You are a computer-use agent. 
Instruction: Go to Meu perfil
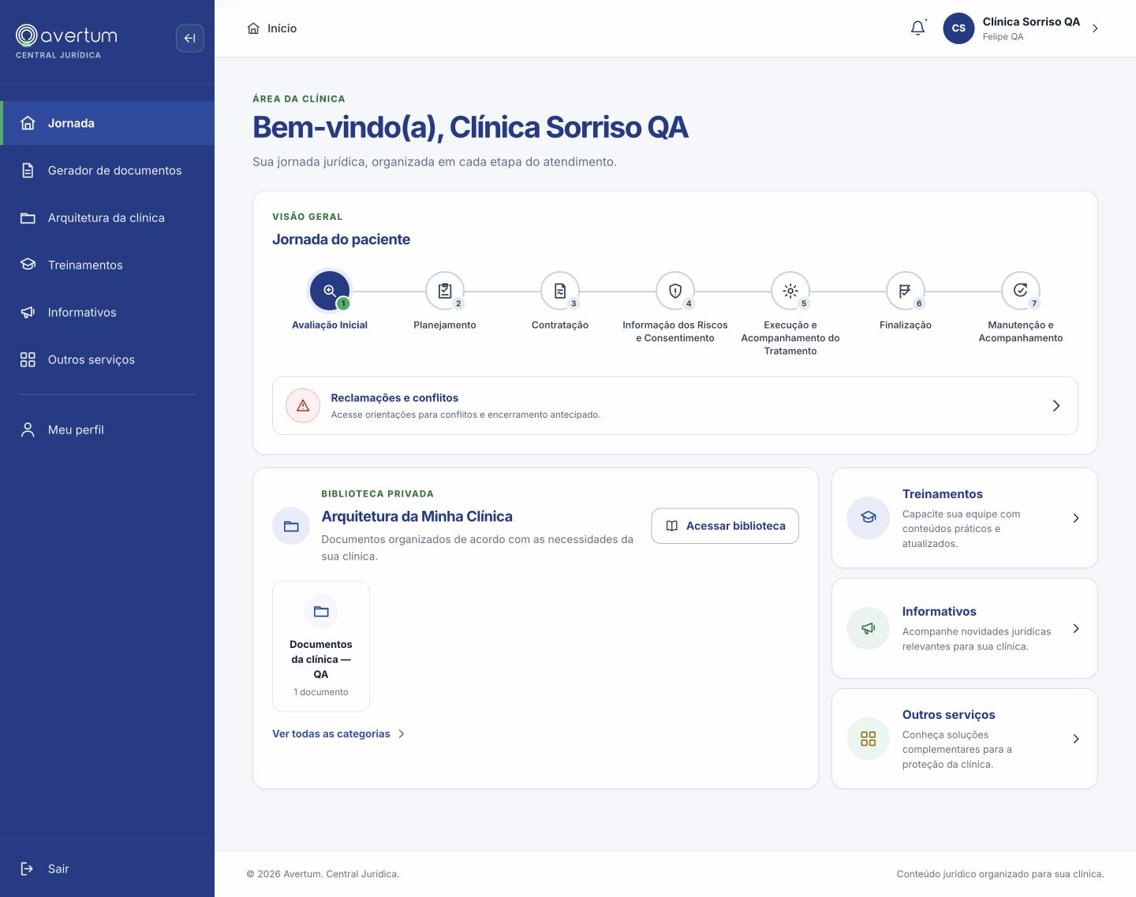(107, 430)
